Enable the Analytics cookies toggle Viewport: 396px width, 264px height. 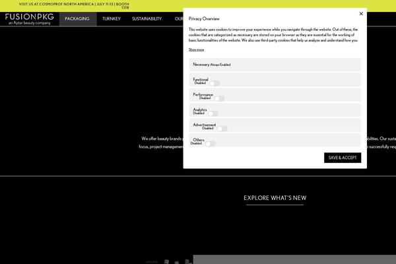[213, 114]
